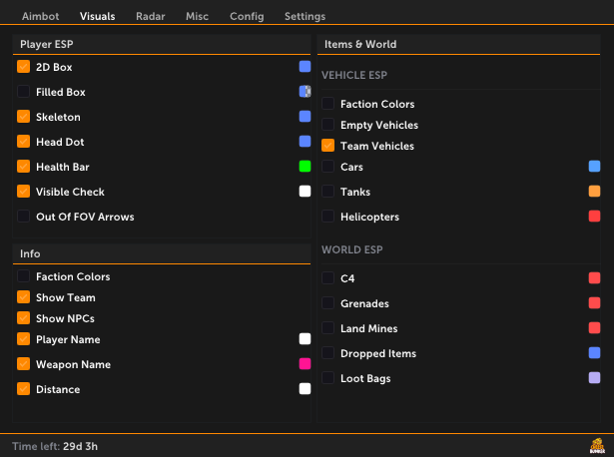Viewport: 614px width, 457px height.
Task: Click the "WORLD ESP" subheading
Action: pos(352,249)
